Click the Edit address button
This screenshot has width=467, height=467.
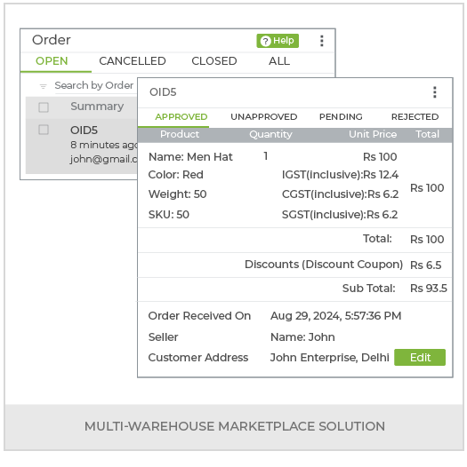point(419,357)
